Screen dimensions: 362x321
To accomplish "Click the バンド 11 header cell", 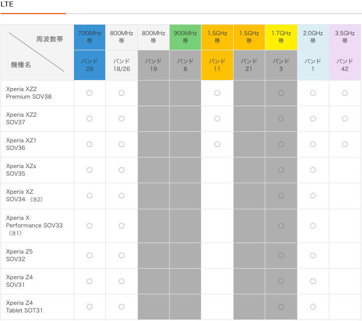I will coord(217,65).
